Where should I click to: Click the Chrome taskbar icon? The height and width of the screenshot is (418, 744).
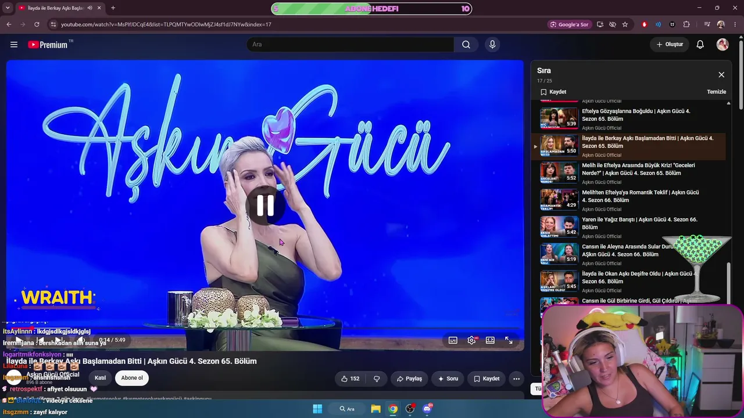click(393, 409)
